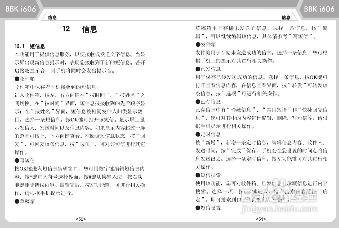The width and height of the screenshot is (339, 228).
Task: Click the "●写短信" bullet heading
Action: (x=25, y=160)
